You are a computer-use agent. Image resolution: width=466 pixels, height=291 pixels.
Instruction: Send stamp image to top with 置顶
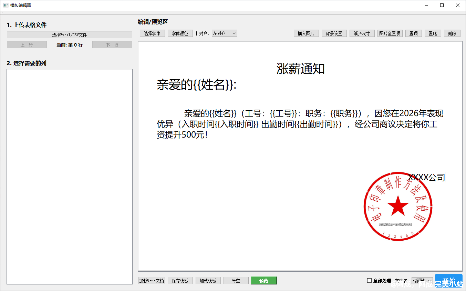click(x=413, y=33)
